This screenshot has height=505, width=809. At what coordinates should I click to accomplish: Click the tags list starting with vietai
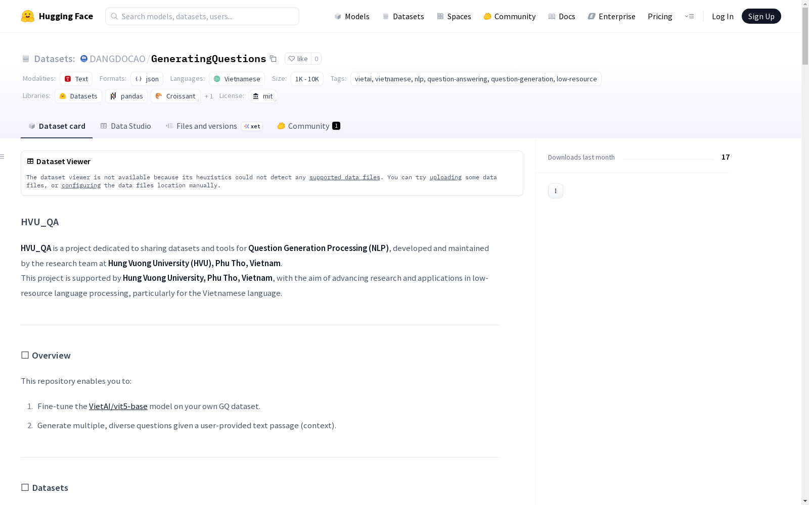pyautogui.click(x=476, y=79)
